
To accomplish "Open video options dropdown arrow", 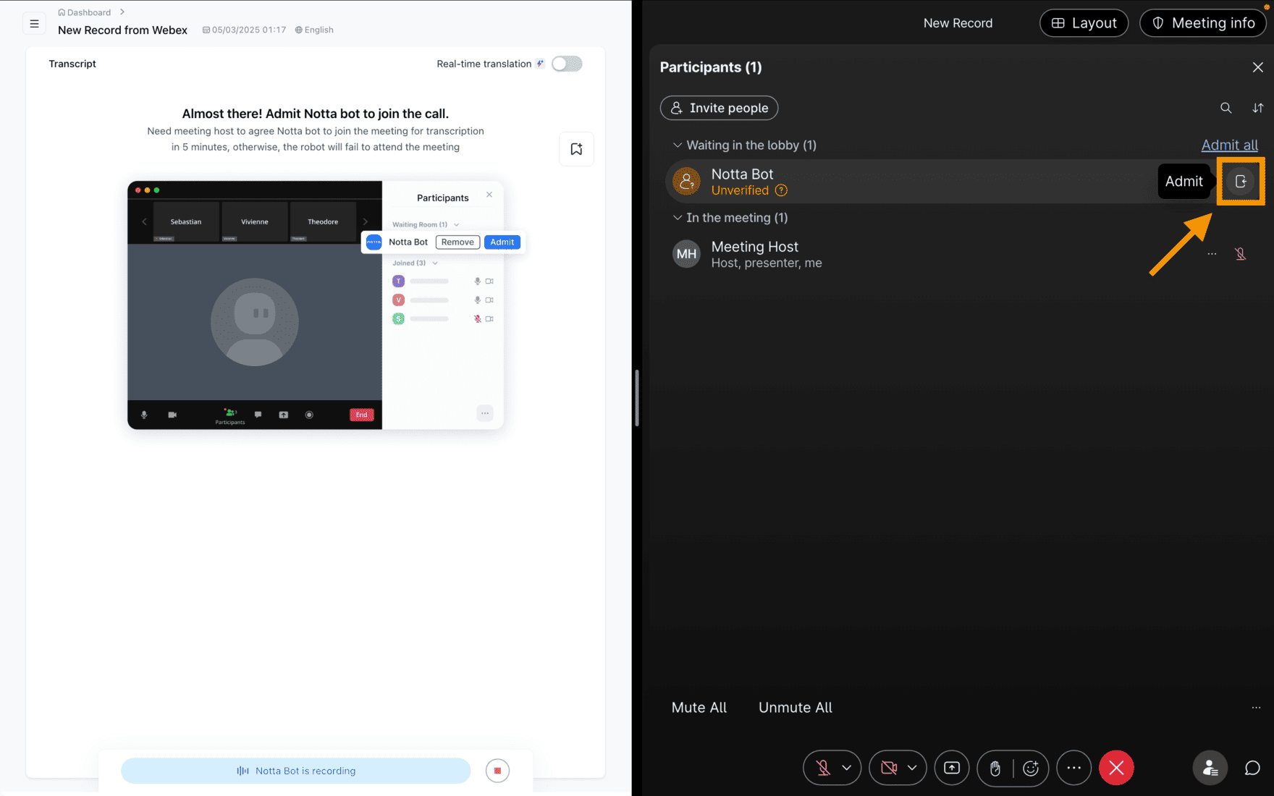I will click(912, 768).
